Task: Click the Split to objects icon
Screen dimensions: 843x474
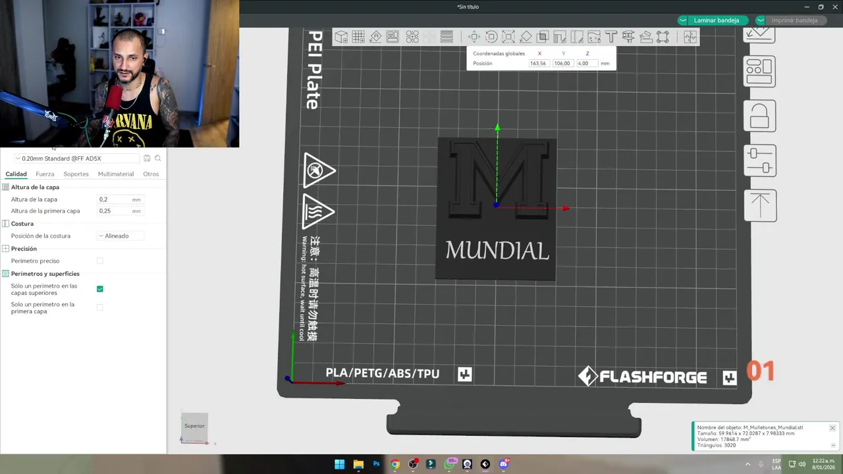Action: [x=412, y=37]
